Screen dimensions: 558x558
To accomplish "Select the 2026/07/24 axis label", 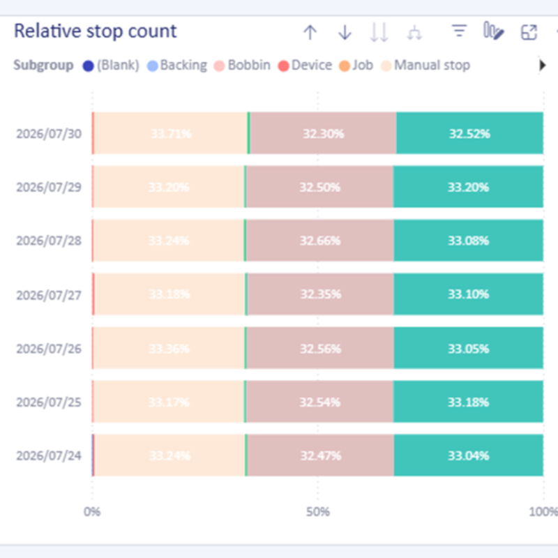I will (x=49, y=456).
